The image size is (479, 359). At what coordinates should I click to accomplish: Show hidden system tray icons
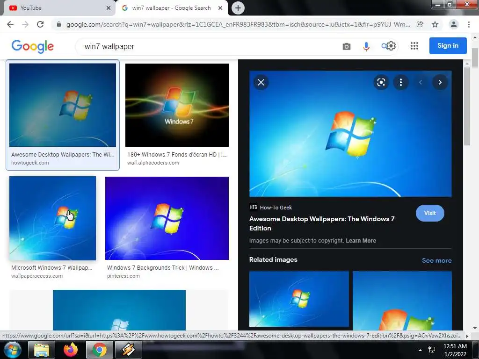pos(421,350)
